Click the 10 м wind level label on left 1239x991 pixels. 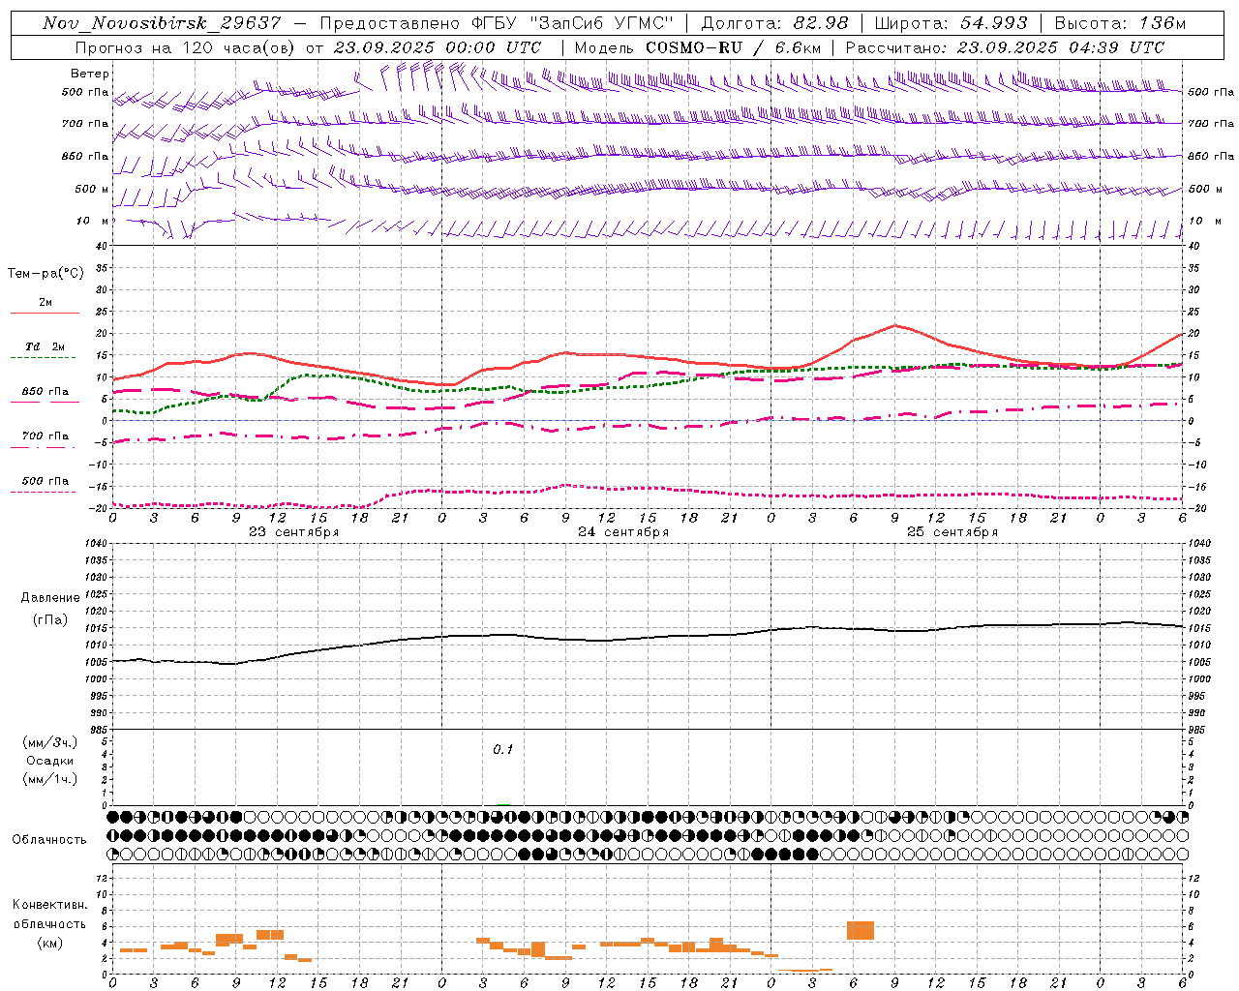(93, 221)
